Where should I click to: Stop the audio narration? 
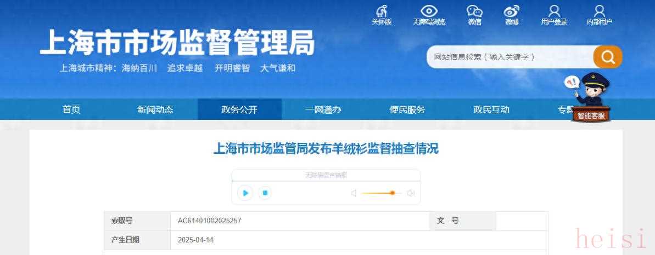tap(265, 193)
